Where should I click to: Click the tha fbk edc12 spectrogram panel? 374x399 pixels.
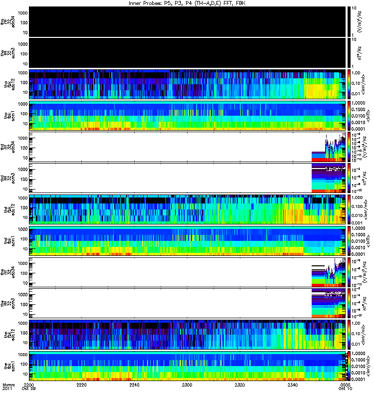pyautogui.click(x=187, y=84)
